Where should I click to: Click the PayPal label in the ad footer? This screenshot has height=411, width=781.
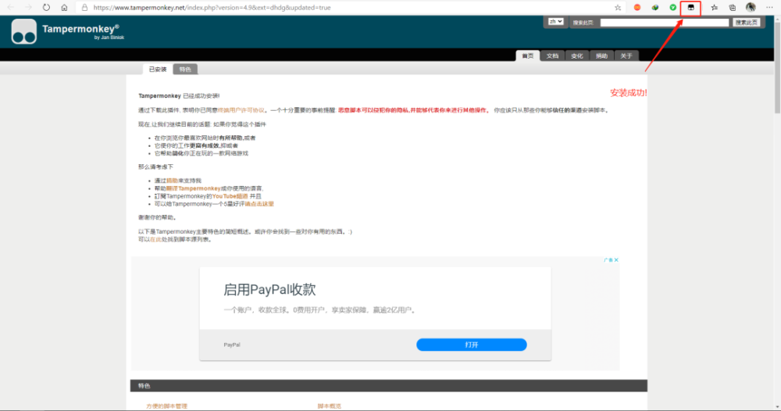coord(232,345)
